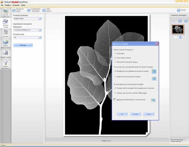Click first greyed icon in Vassoio immagini
189x147 pixels.
click(173, 21)
